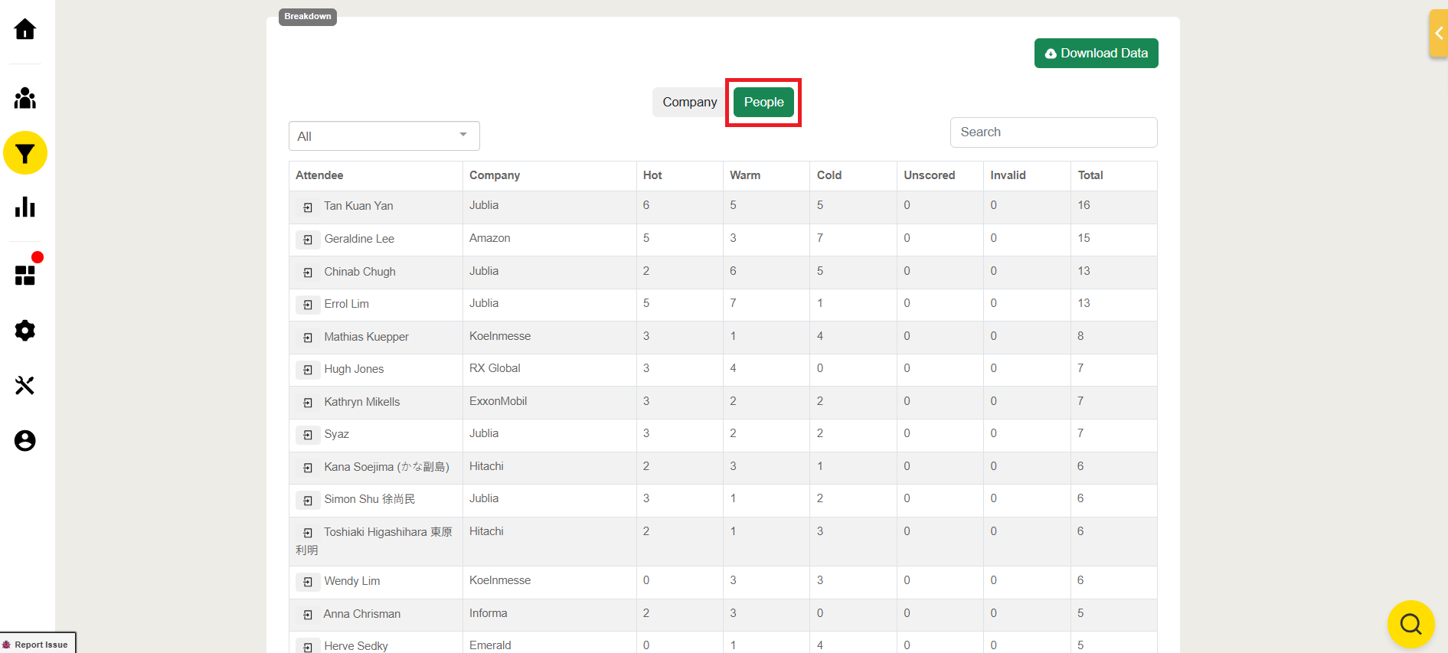Open the attendees group icon in sidebar
The image size is (1448, 653).
click(x=25, y=98)
